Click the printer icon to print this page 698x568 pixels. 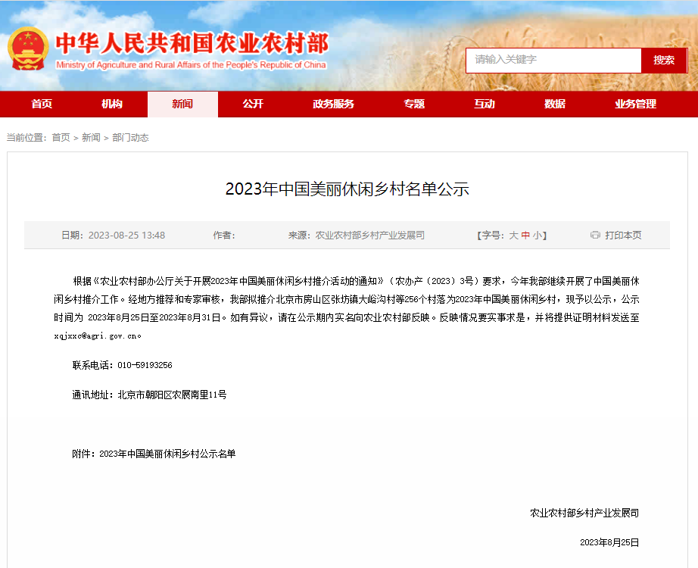(596, 235)
